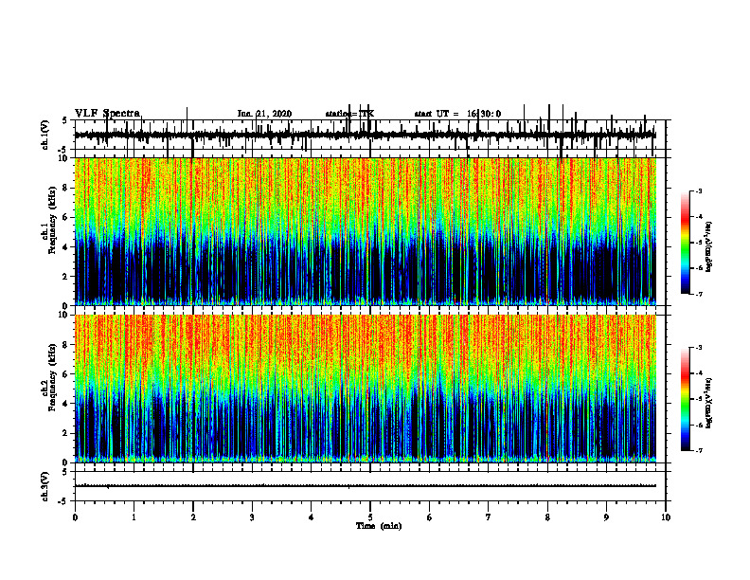The width and height of the screenshot is (750, 580).
Task: Click the date text "Jan. 21, 2020"
Action: click(x=264, y=114)
